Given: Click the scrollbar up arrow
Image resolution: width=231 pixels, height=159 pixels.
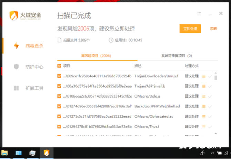Looking at the screenshot, I should click(x=216, y=73).
